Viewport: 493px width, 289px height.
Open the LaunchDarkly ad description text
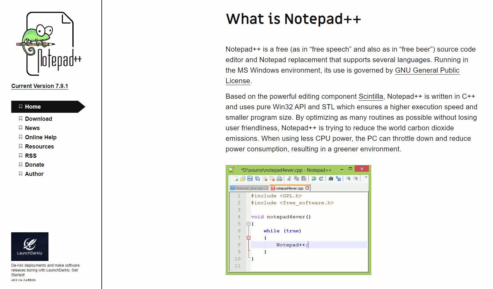pos(45,270)
